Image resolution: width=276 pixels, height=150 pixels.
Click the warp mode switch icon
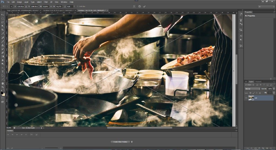tap(134, 6)
